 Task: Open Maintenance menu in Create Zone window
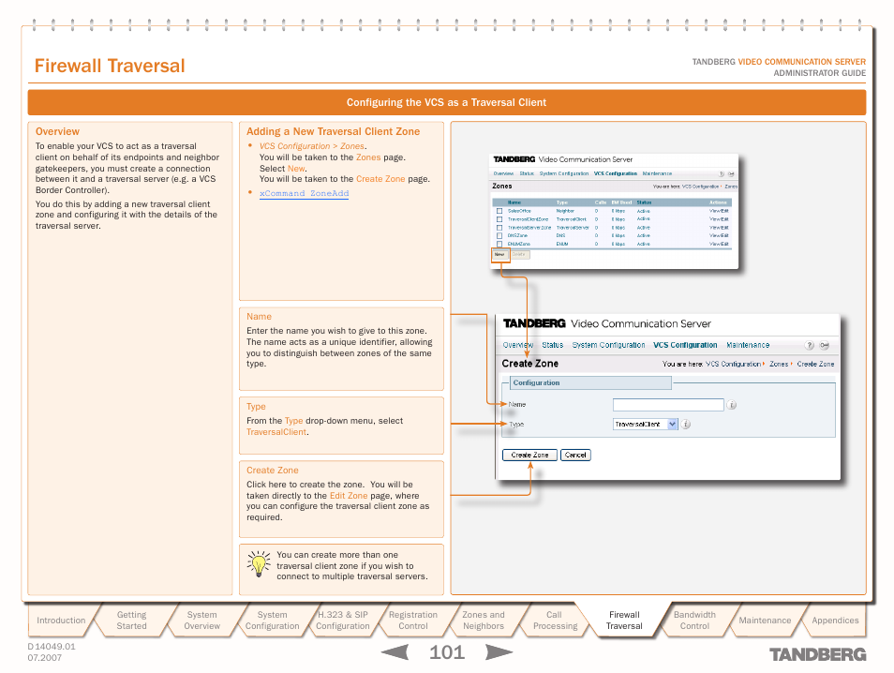[x=748, y=345]
